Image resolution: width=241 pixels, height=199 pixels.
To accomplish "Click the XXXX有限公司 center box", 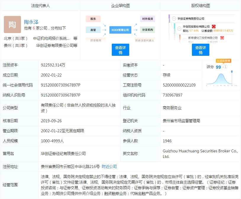I will point(120,30).
